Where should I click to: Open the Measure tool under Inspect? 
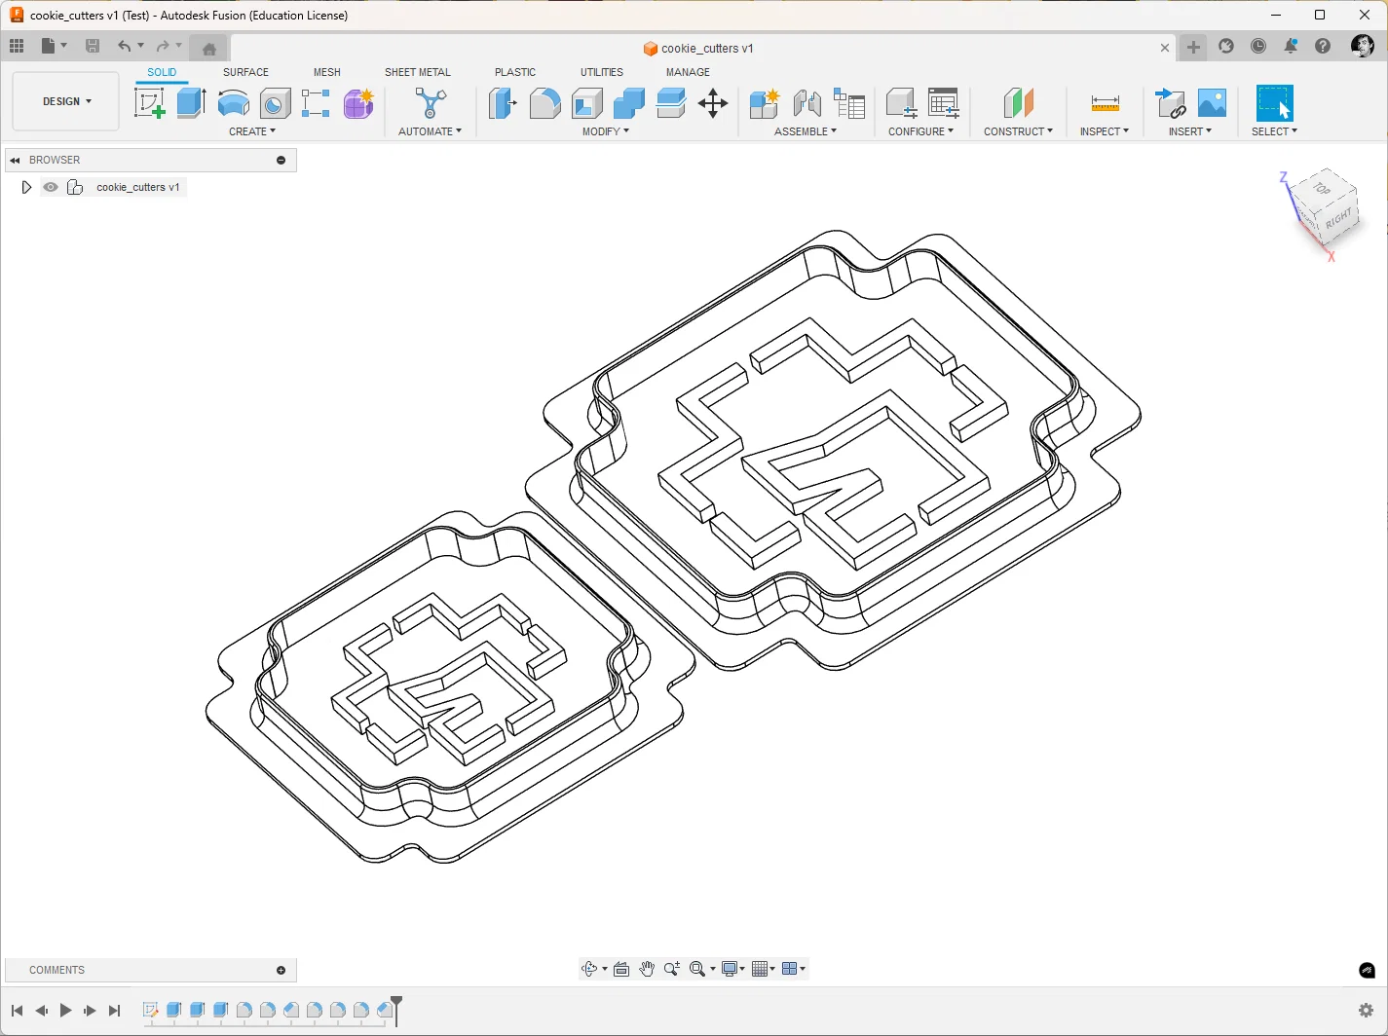click(x=1105, y=103)
